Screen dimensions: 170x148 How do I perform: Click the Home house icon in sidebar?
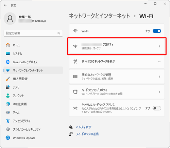(8, 45)
